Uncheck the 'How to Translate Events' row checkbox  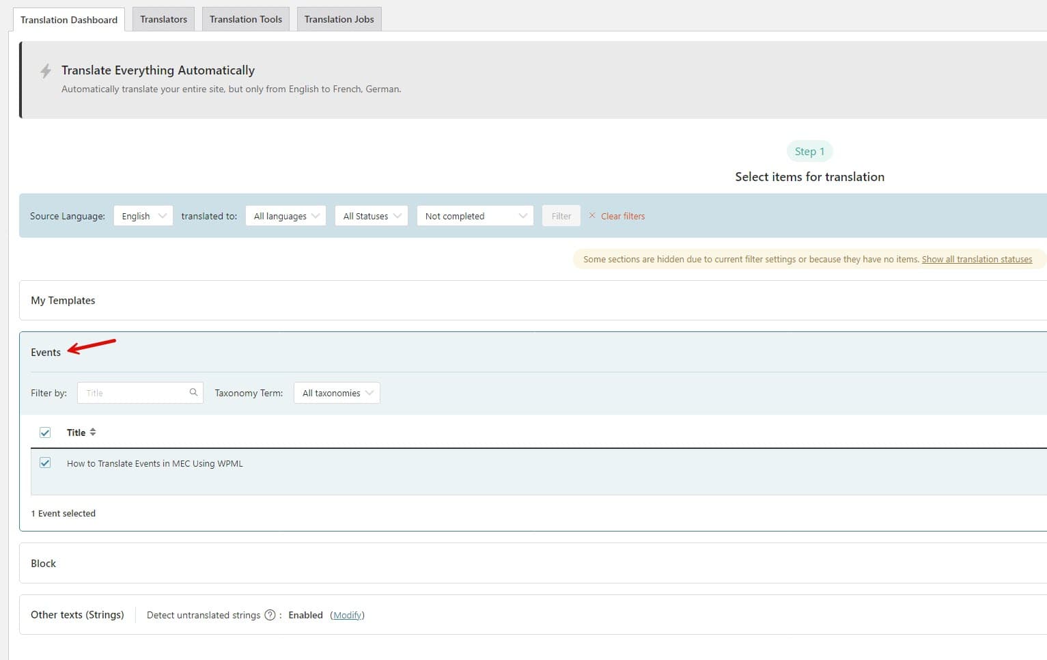coord(45,463)
